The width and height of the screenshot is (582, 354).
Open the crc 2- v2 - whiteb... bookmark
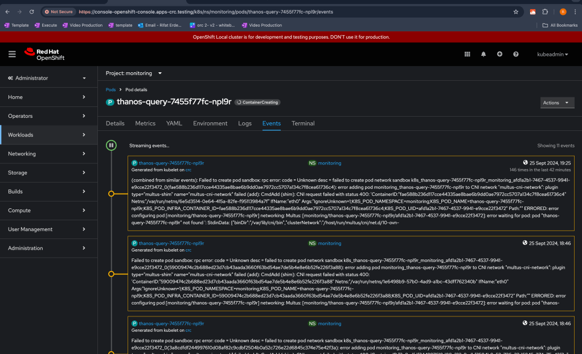pos(212,25)
